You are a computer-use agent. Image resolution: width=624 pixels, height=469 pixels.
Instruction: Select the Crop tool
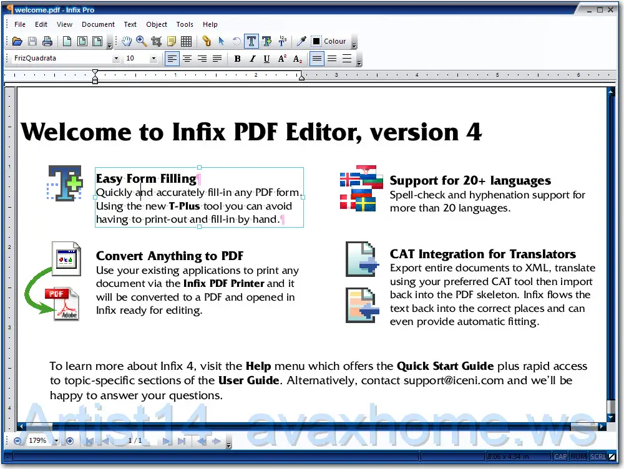157,41
